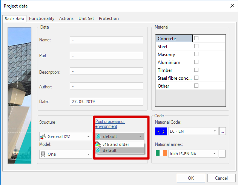Open the Unit Set tab
This screenshot has height=185, width=238.
pos(86,18)
